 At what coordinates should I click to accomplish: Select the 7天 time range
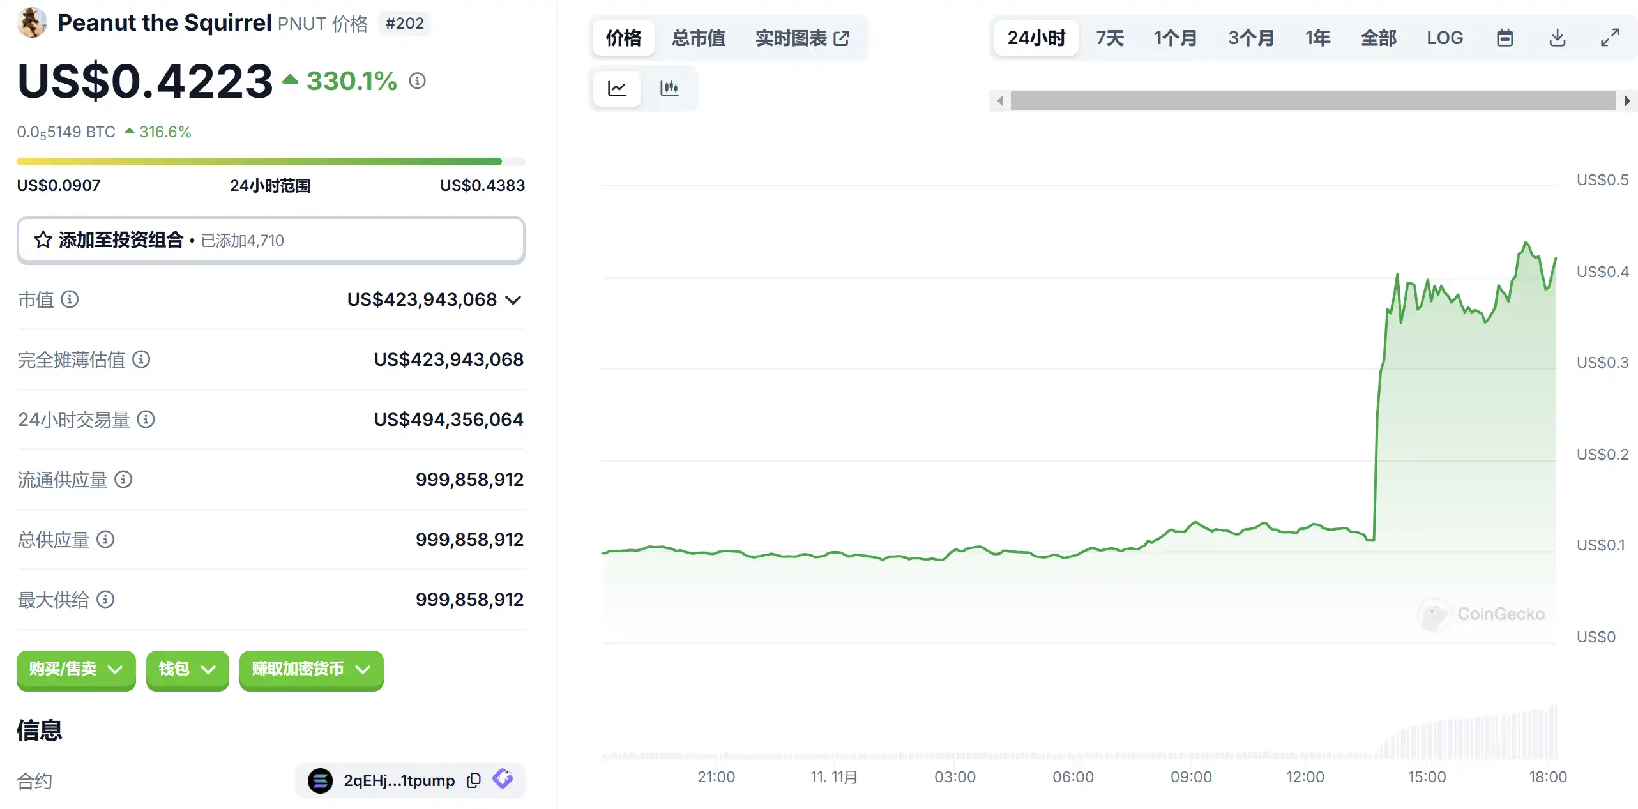click(x=1109, y=38)
